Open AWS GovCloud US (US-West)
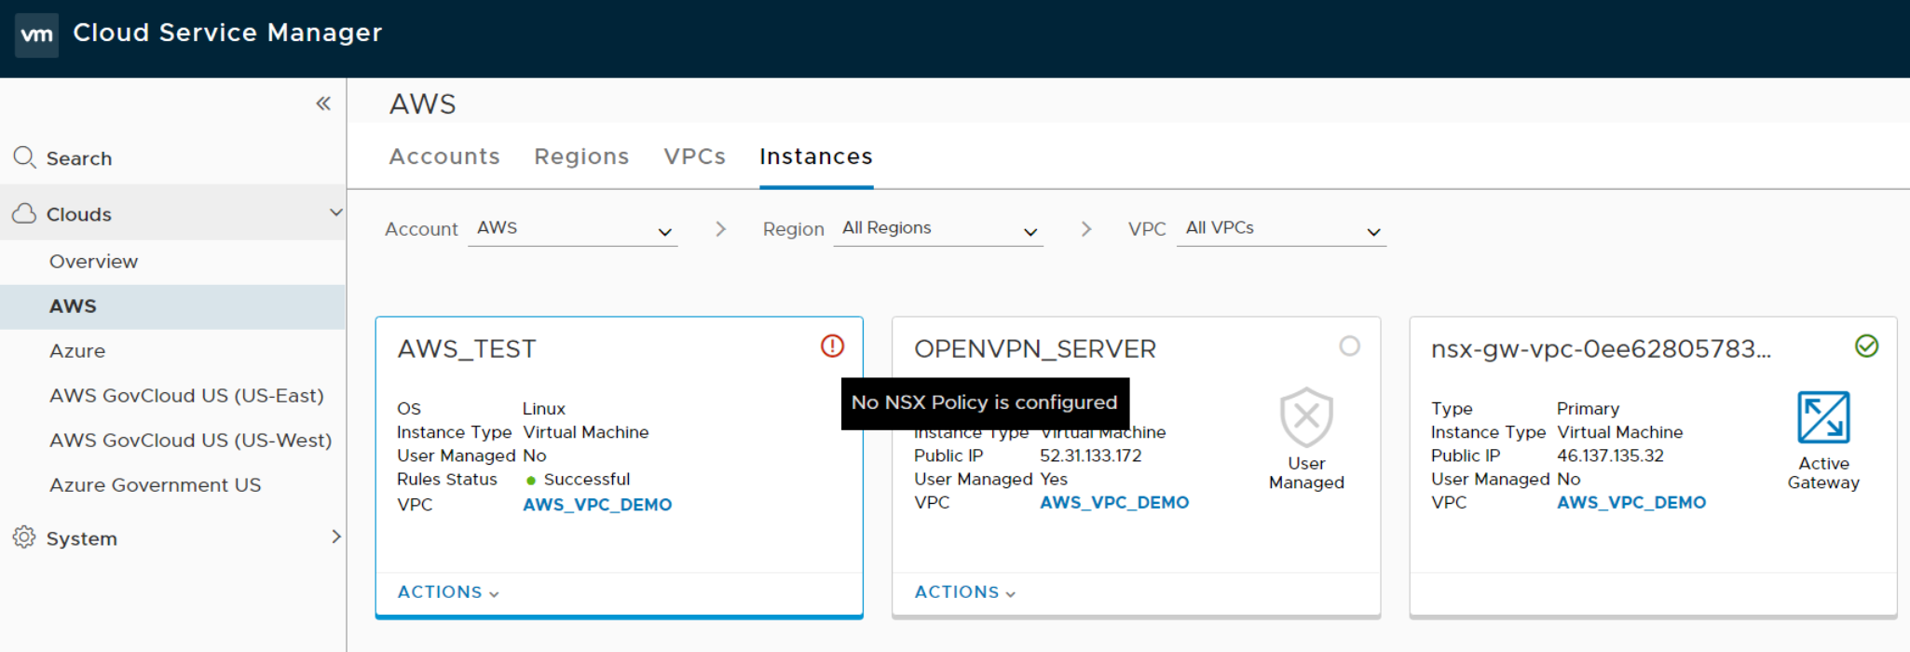 click(x=172, y=441)
